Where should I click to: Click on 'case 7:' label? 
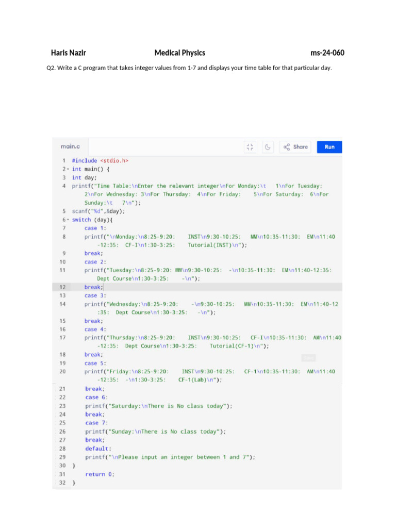click(x=96, y=423)
